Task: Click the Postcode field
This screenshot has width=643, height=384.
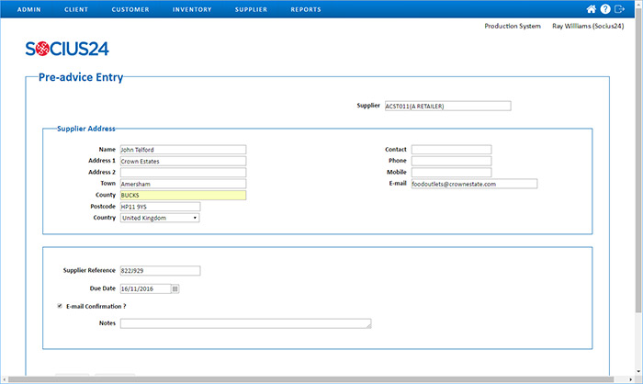Action: [161, 207]
